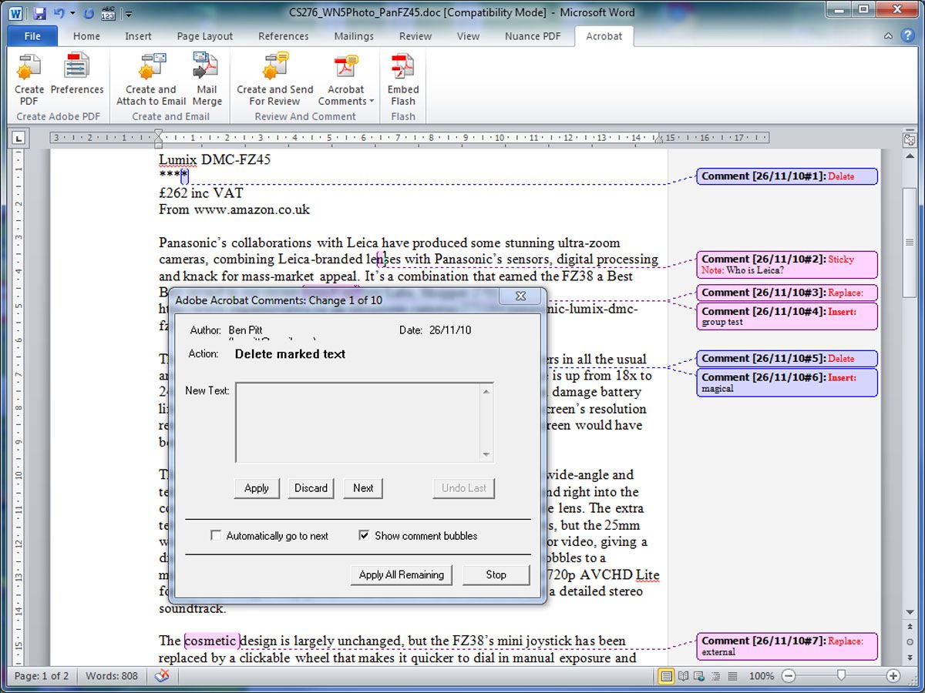The width and height of the screenshot is (925, 693).
Task: Click the Embed Flash icon
Action: coord(403,79)
